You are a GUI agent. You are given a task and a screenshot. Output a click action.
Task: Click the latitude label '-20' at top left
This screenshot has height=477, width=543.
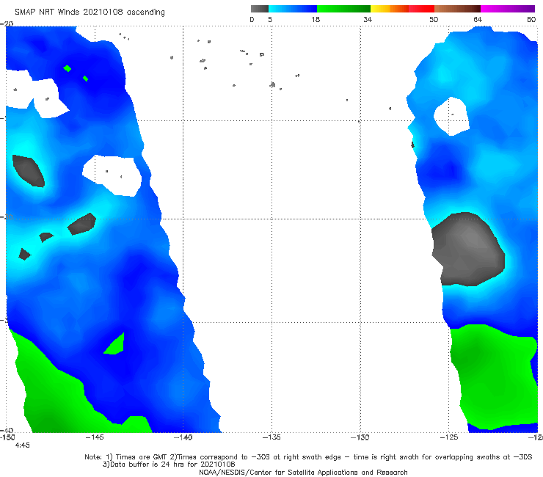pyautogui.click(x=7, y=23)
